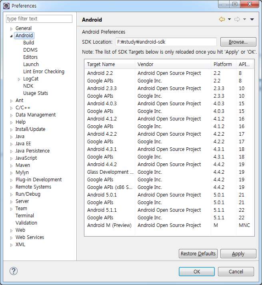Select the Android 2.3.3 target row
The width and height of the screenshot is (262, 285).
[169, 88]
